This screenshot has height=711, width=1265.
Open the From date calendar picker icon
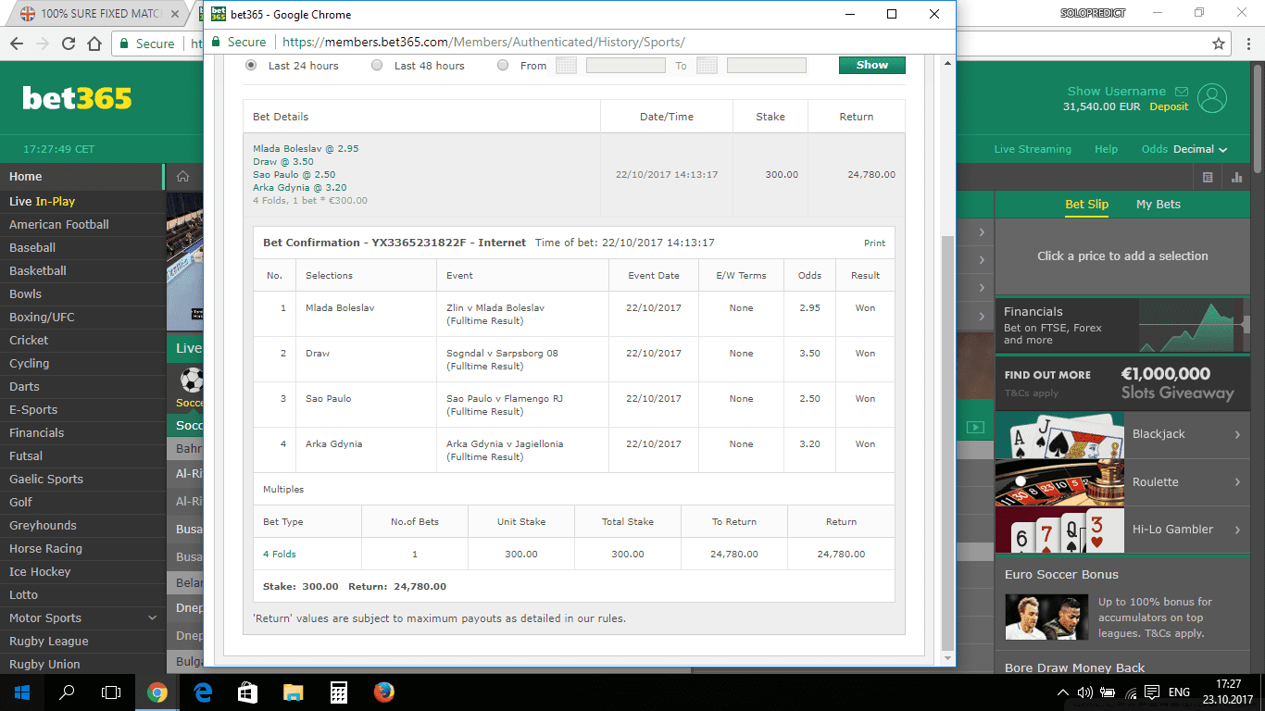click(x=566, y=66)
